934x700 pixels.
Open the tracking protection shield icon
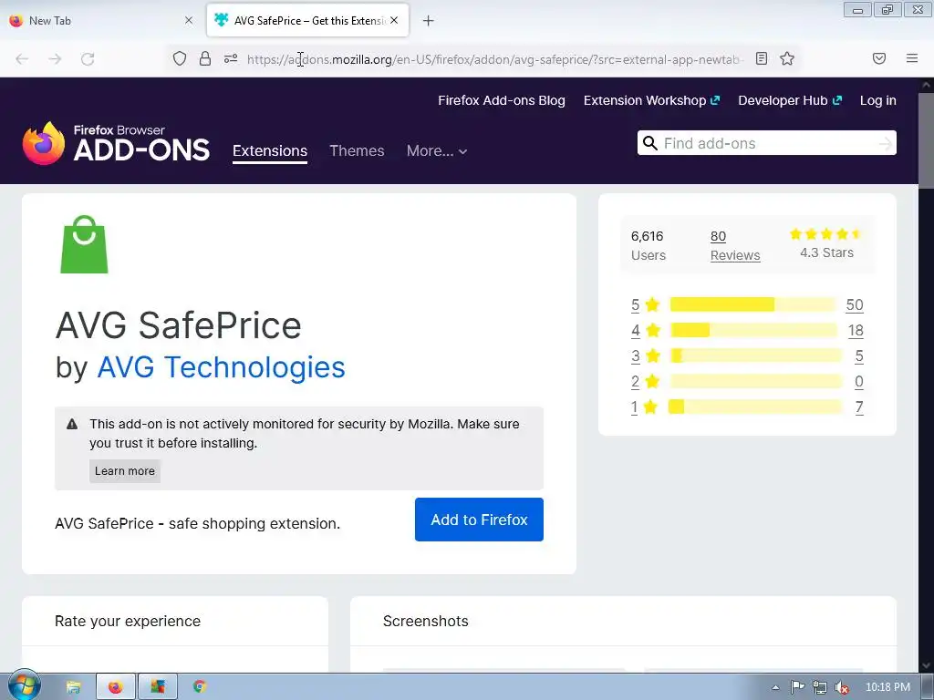tap(180, 58)
